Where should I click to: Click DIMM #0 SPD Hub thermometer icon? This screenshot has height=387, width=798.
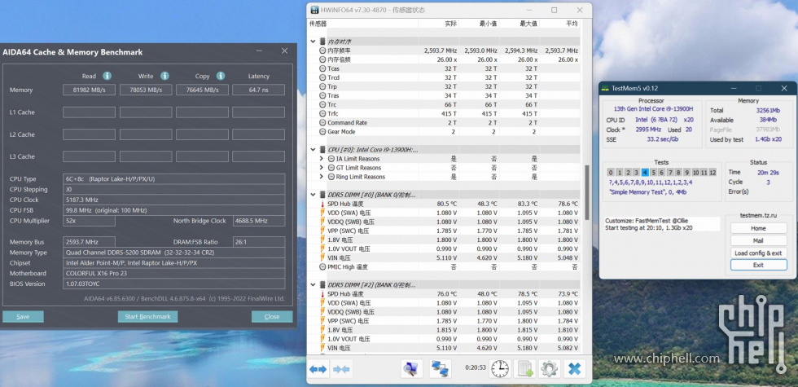pyautogui.click(x=322, y=204)
